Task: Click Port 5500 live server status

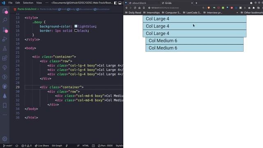Action: (x=105, y=146)
